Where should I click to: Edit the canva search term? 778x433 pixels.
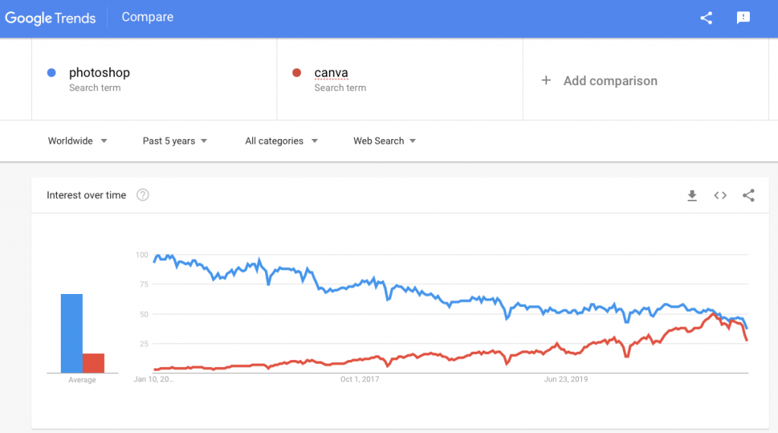(x=331, y=73)
